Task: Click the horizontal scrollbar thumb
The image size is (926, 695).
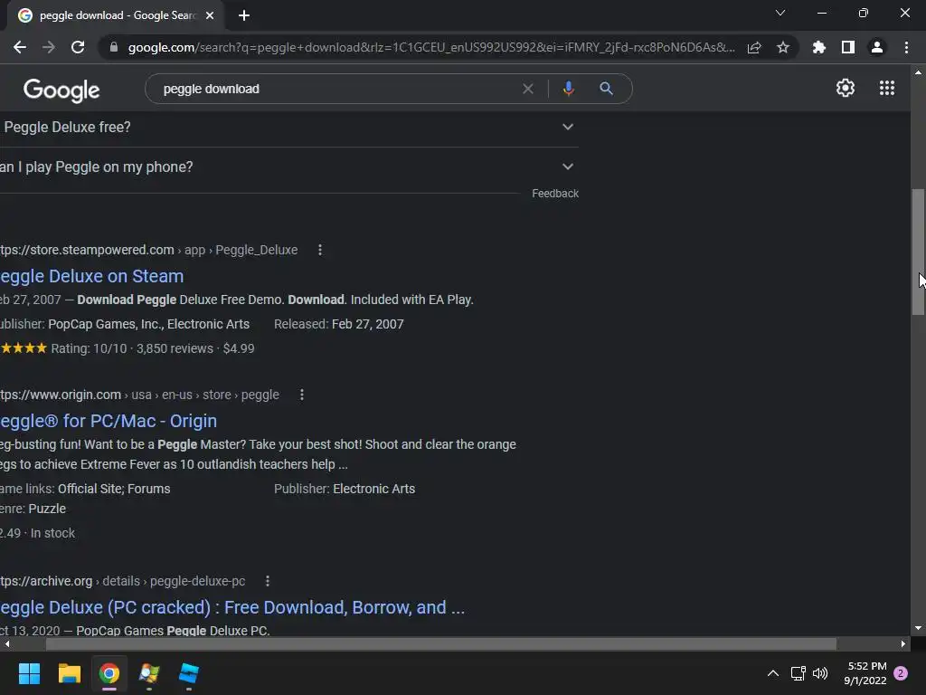Action: 441,643
